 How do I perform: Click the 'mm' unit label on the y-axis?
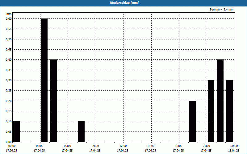[x=9, y=14]
